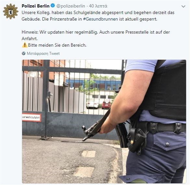
Task: Open the Polizei Berlin display name
Action: 36,6
